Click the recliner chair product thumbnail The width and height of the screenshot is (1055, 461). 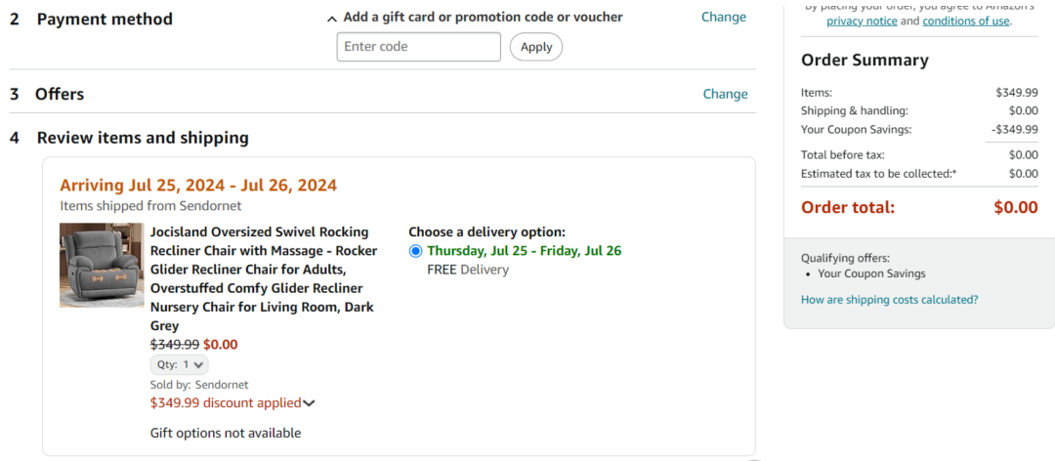[x=102, y=265]
